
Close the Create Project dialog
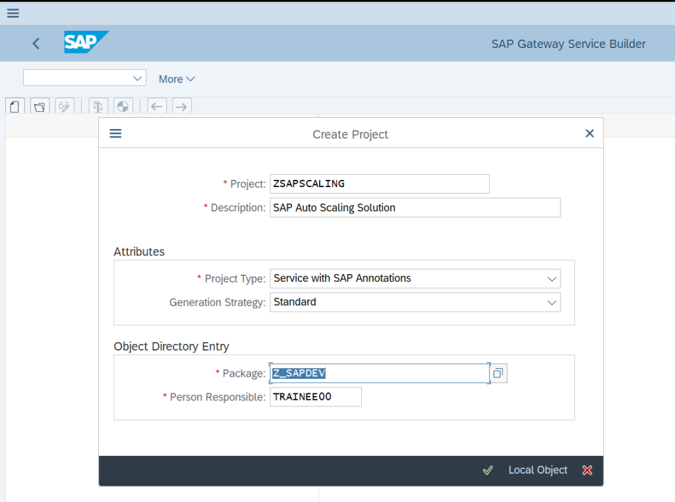[x=589, y=133]
